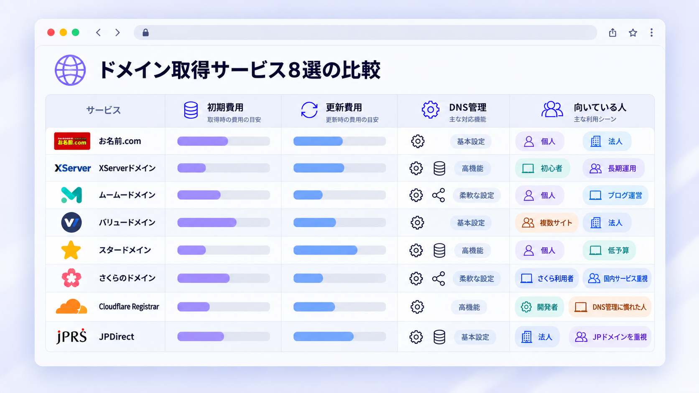The height and width of the screenshot is (393, 699).
Task: Click the gear icon in バリュードメイン row
Action: 417,223
